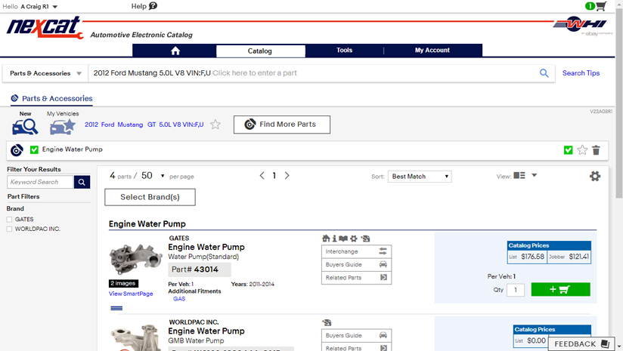Focus the Qty field for GATES part
Viewport: 623px width, 351px height.
click(516, 290)
